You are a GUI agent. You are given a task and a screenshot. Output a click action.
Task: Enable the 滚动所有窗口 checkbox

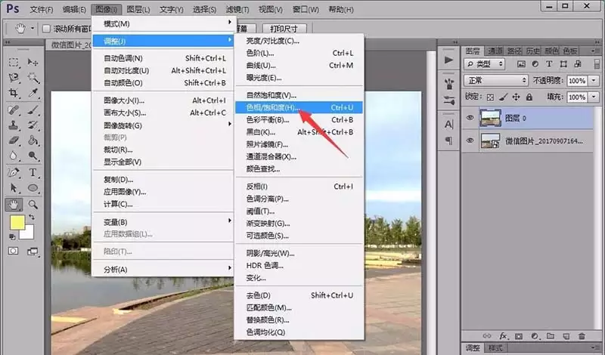46,29
